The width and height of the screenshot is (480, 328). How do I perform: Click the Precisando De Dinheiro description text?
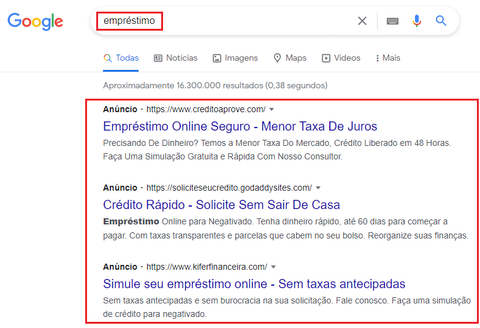pos(277,150)
